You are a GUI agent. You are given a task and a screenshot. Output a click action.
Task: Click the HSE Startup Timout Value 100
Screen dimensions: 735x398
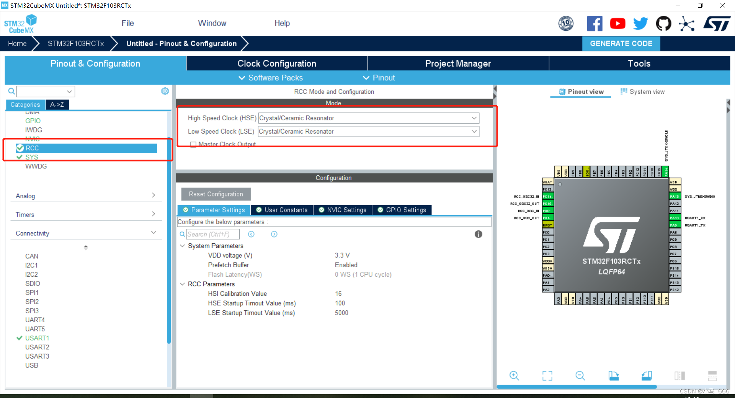(x=340, y=303)
